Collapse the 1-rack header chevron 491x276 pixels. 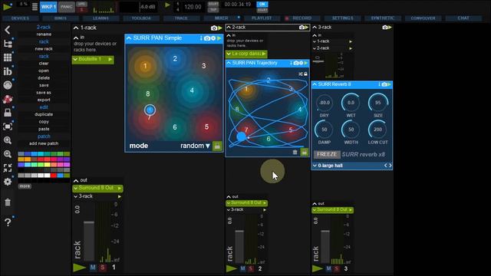pos(76,28)
